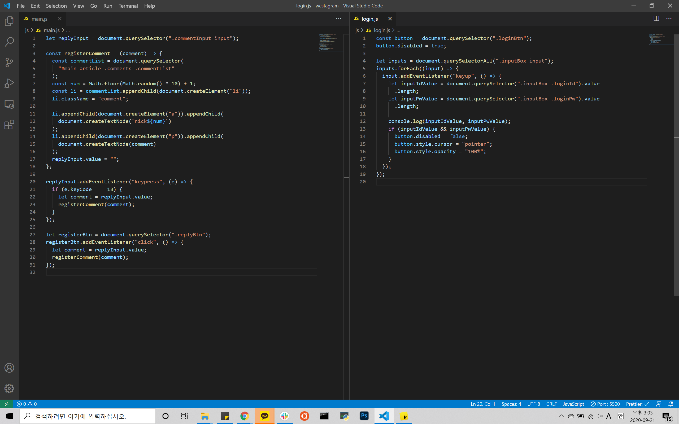Click Ln 20, Col 1 in status bar
The width and height of the screenshot is (679, 424).
coord(483,404)
